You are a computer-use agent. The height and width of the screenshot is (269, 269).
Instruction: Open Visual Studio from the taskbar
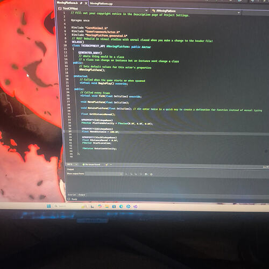(x=136, y=207)
